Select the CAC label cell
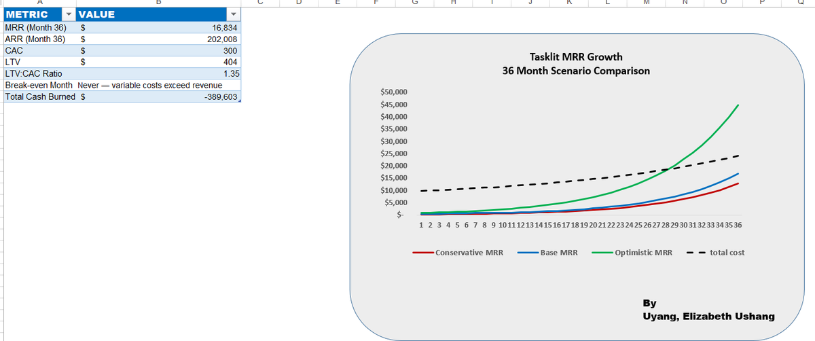 click(x=39, y=50)
